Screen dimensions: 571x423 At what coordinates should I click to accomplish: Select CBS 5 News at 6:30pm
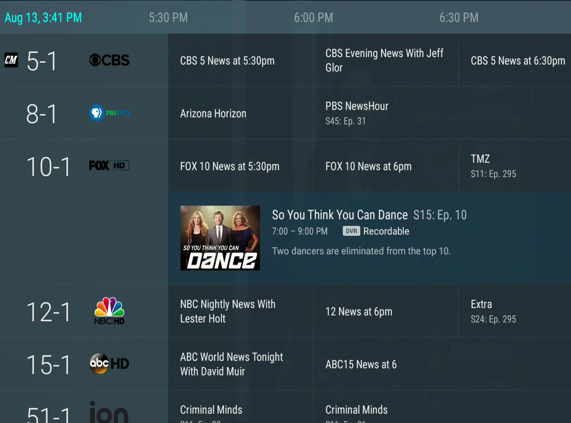(515, 60)
